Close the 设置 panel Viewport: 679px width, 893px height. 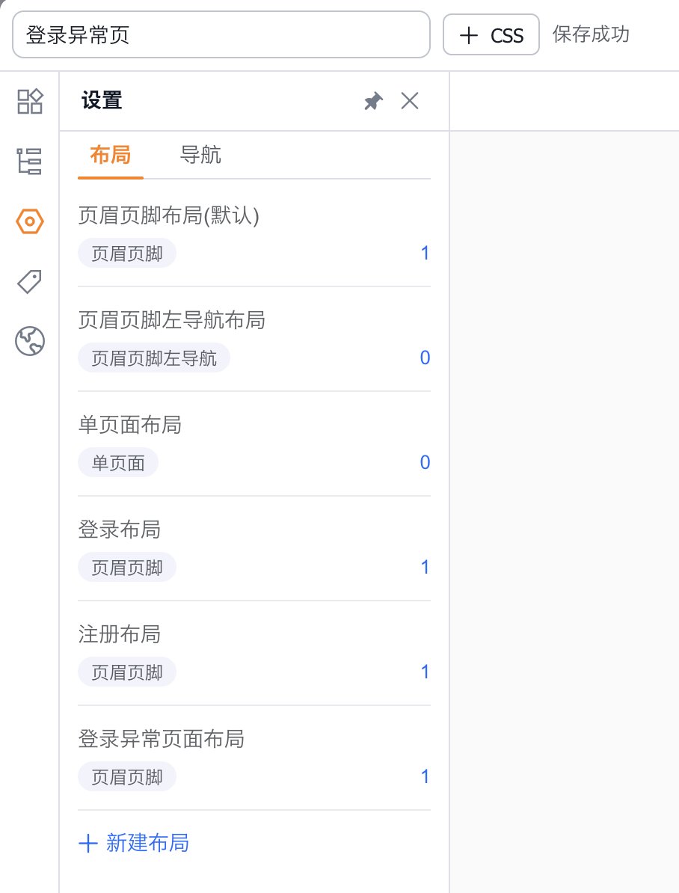(x=410, y=101)
